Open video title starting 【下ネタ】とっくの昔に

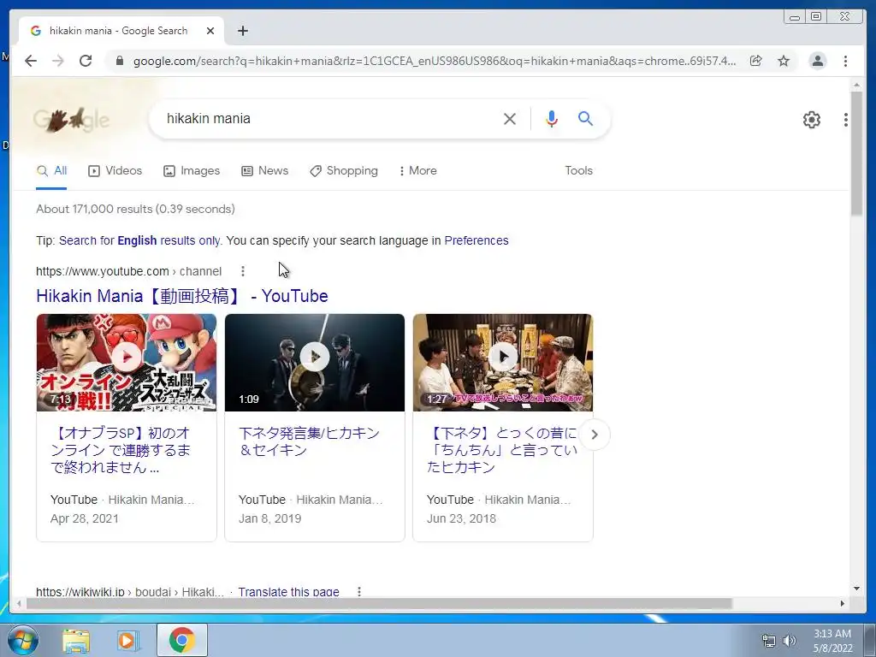click(x=501, y=450)
